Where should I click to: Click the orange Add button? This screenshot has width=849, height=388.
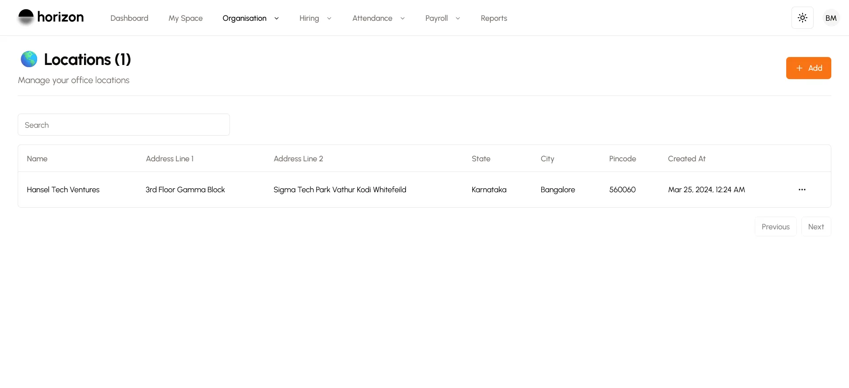pos(808,68)
